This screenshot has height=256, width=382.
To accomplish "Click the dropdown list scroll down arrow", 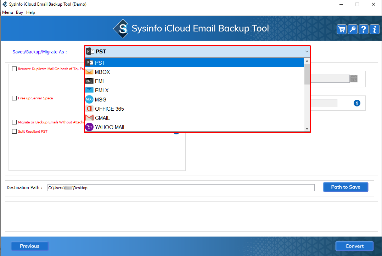I will (307, 129).
